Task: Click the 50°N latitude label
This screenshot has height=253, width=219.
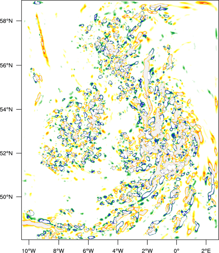Action: 6,197
